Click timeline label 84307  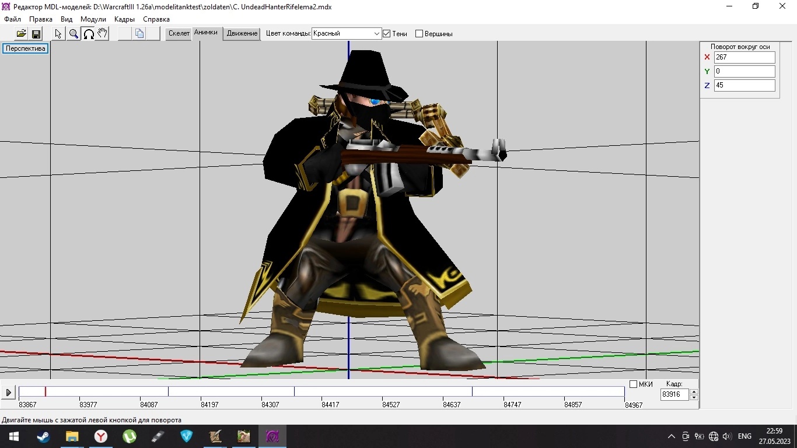pyautogui.click(x=270, y=404)
